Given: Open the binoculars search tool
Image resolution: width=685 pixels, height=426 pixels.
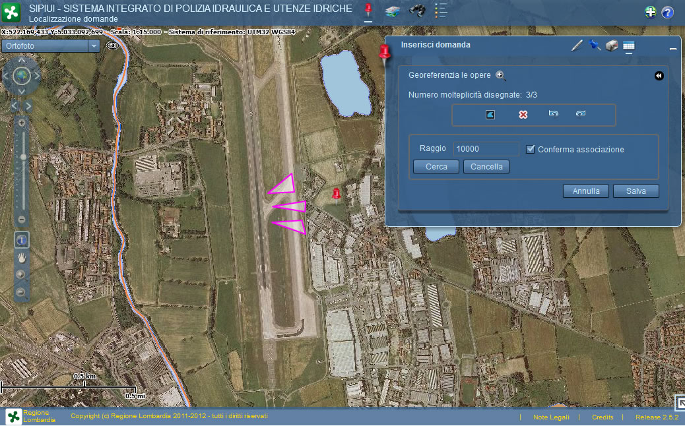Looking at the screenshot, I should [x=417, y=11].
